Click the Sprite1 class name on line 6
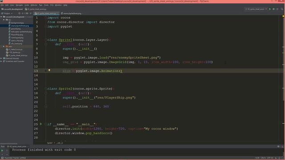 [x=65, y=40]
